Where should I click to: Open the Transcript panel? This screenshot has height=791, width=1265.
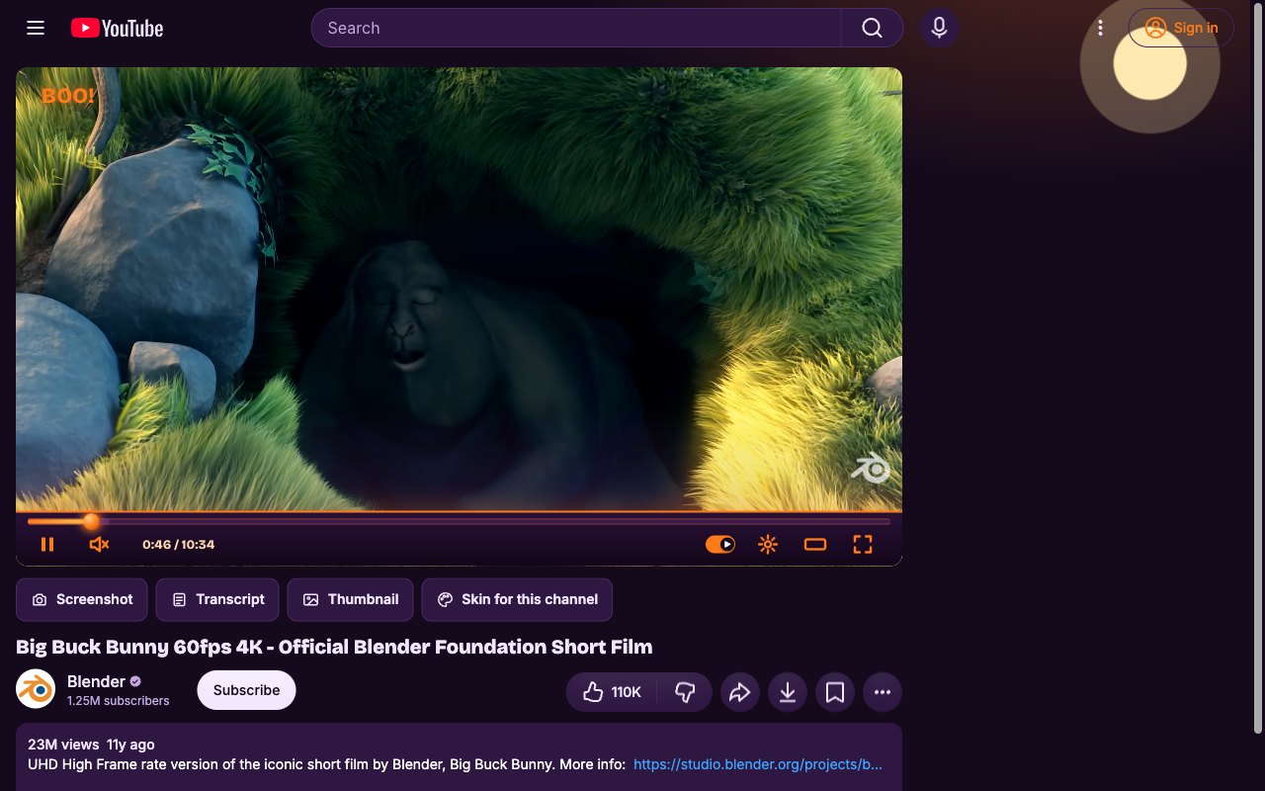click(218, 599)
